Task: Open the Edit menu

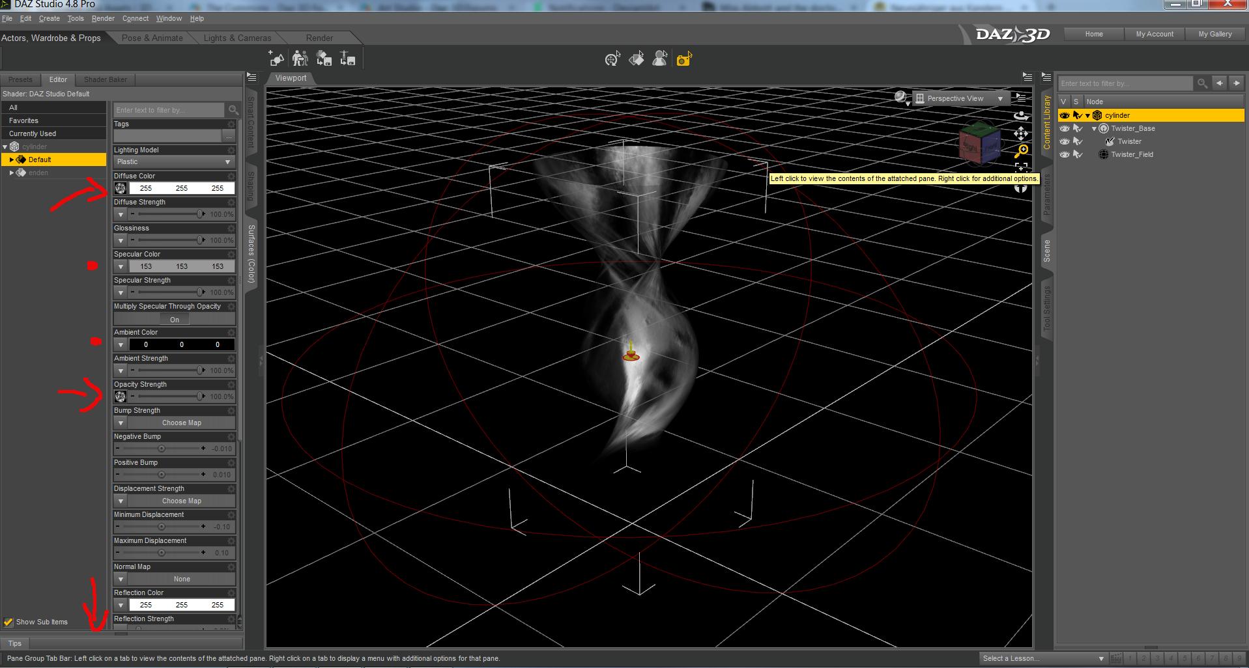Action: click(x=25, y=18)
